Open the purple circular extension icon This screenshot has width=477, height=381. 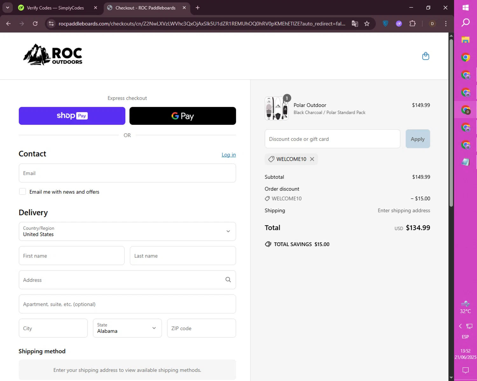399,23
